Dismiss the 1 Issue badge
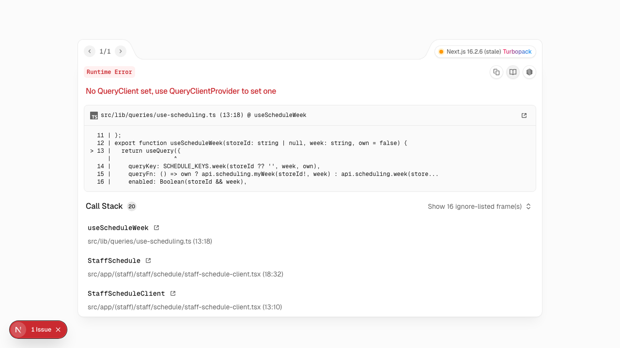The width and height of the screenshot is (620, 348). pyautogui.click(x=58, y=330)
